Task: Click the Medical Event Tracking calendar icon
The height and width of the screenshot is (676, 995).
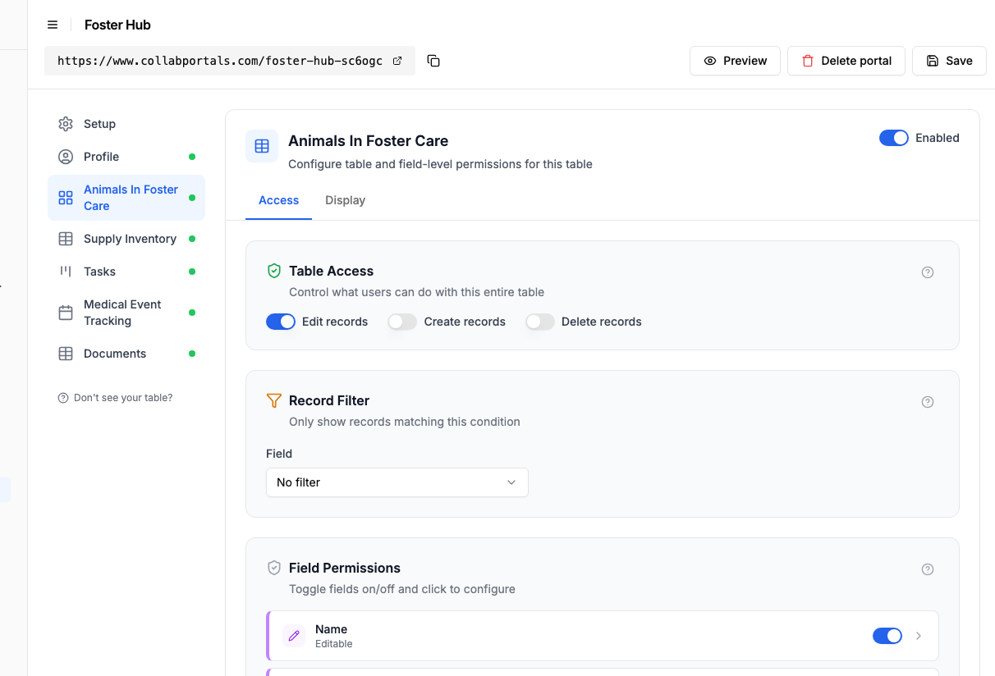Action: (x=66, y=313)
